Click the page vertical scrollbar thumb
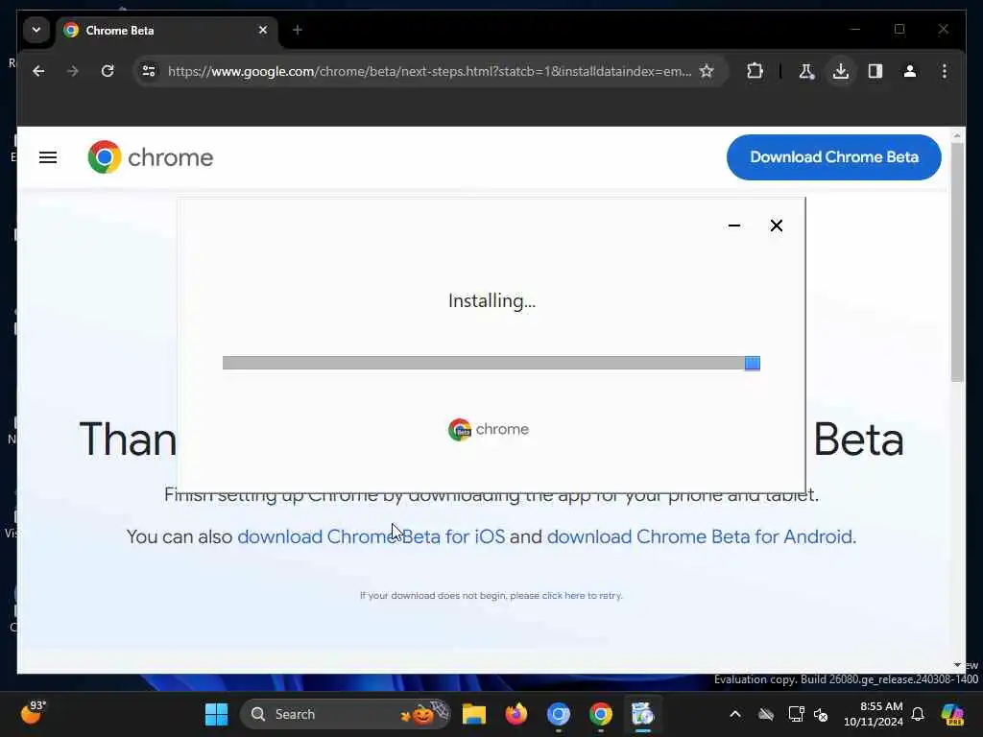Viewport: 983px width, 737px height. 957,262
